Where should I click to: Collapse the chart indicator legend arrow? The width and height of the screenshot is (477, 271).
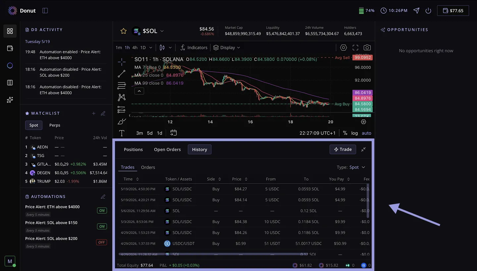(139, 91)
